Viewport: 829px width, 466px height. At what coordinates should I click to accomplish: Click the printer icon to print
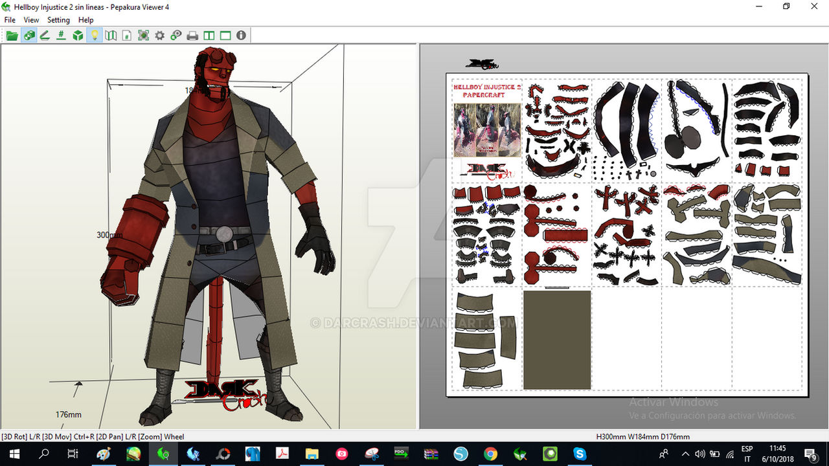point(192,36)
